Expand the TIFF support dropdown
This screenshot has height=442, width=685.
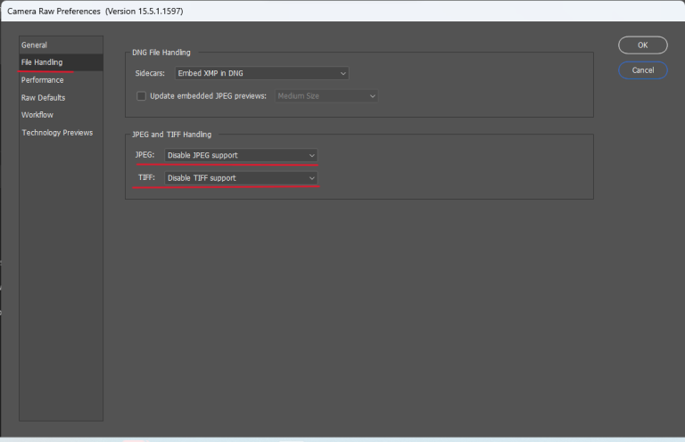(x=239, y=178)
